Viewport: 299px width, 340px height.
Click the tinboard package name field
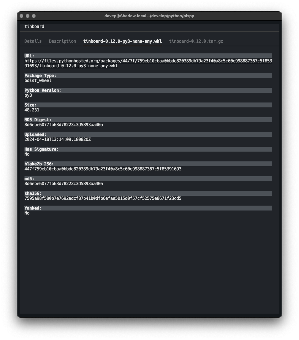click(x=34, y=26)
